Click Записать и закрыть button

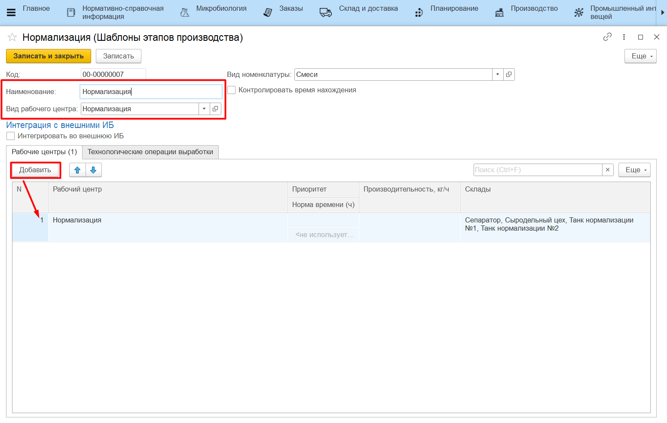tap(48, 56)
